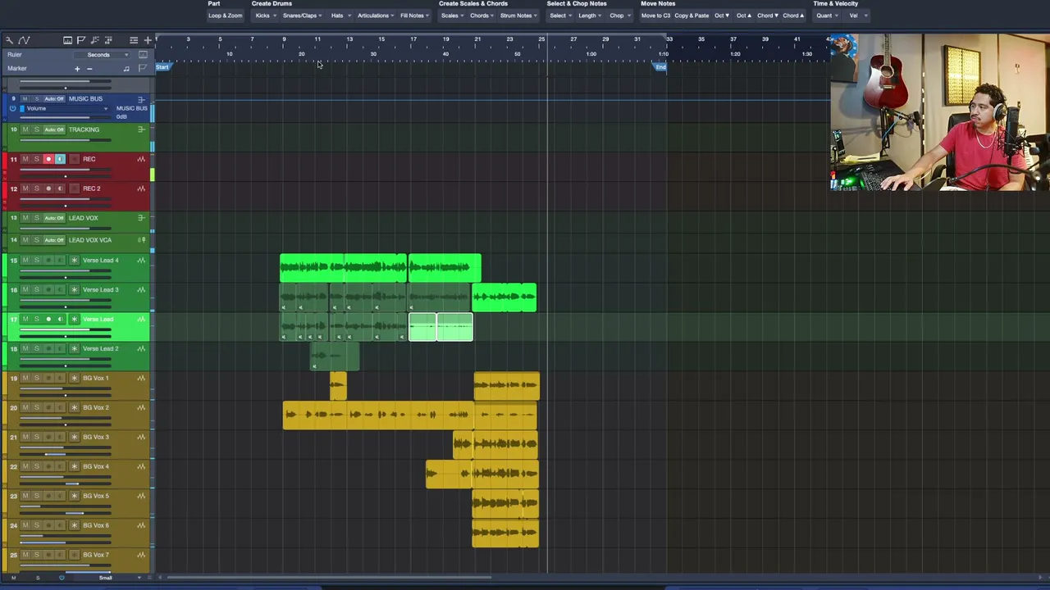This screenshot has height=590, width=1050.
Task: Open the Ruler Seconds dropdown
Action: pyautogui.click(x=102, y=55)
